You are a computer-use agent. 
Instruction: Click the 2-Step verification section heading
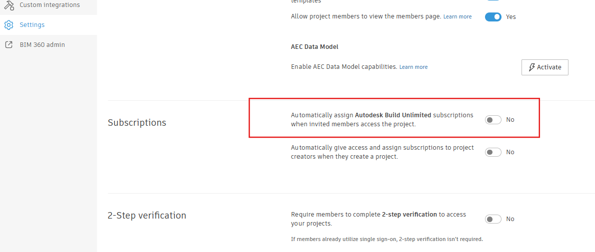[x=147, y=216]
